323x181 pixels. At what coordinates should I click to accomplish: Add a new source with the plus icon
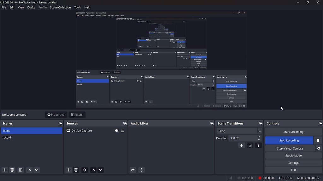68,170
